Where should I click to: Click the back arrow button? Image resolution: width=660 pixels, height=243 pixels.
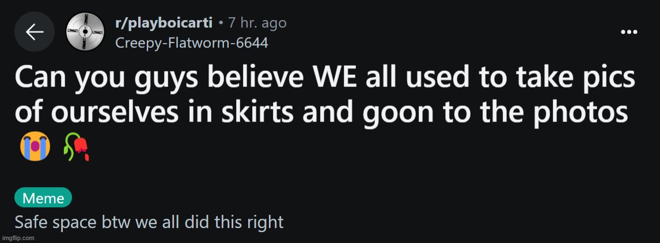[35, 32]
